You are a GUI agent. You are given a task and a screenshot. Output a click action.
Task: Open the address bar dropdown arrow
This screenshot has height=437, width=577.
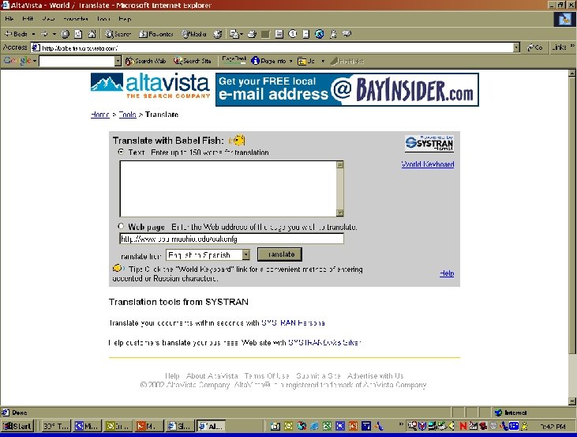(x=516, y=47)
